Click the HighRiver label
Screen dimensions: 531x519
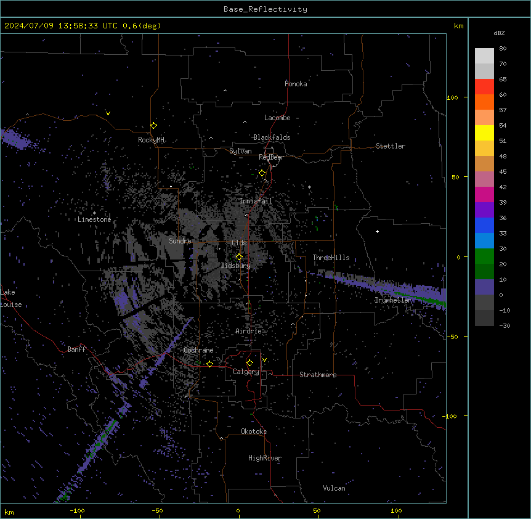click(265, 458)
